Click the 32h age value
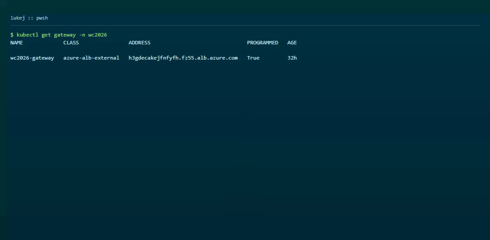 [x=292, y=58]
